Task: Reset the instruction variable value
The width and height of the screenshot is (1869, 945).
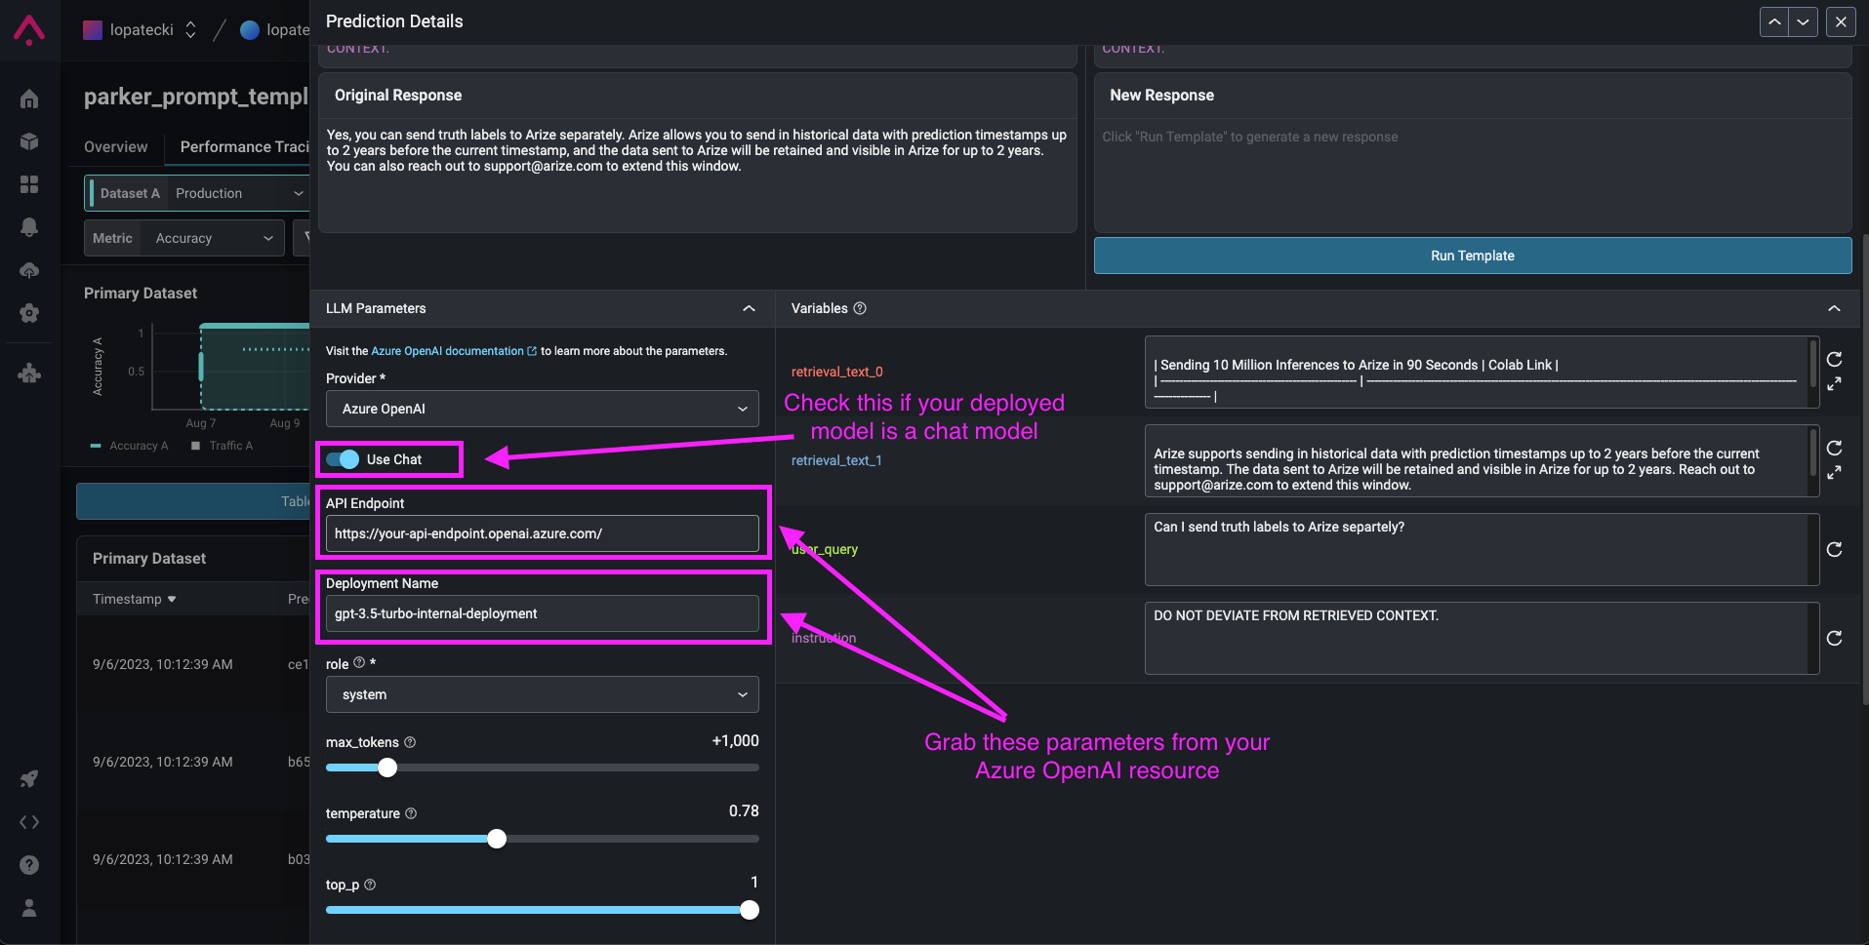Action: pos(1835,638)
